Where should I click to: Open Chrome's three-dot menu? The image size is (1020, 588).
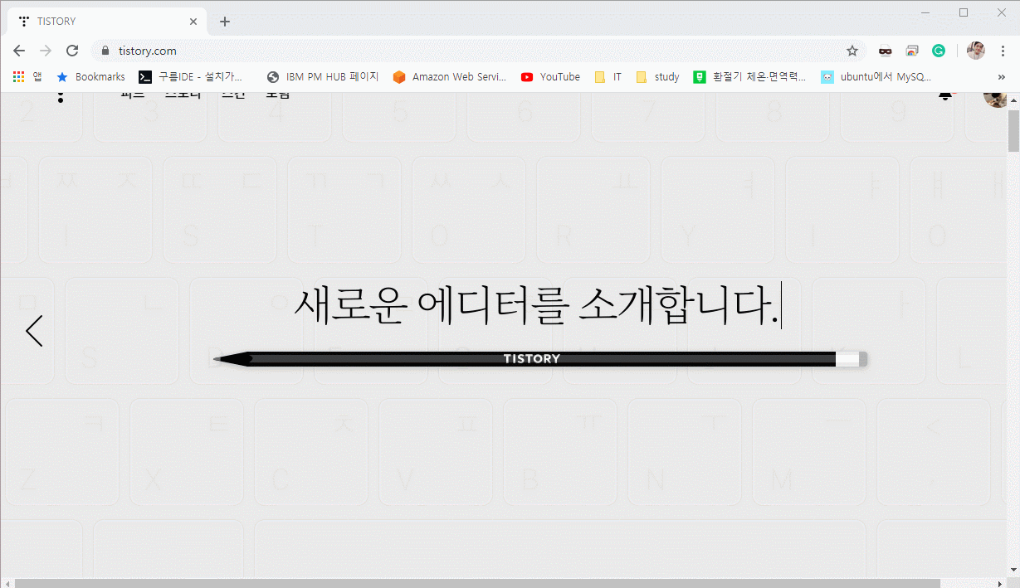(x=1003, y=51)
